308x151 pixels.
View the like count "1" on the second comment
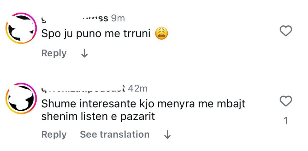286,121
